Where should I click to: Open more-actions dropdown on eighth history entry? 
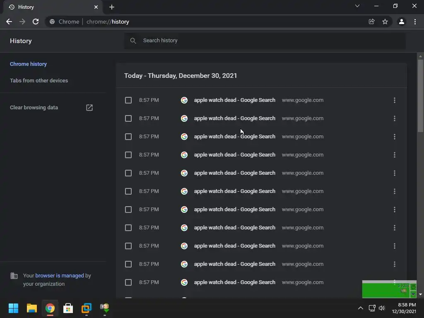395,228
